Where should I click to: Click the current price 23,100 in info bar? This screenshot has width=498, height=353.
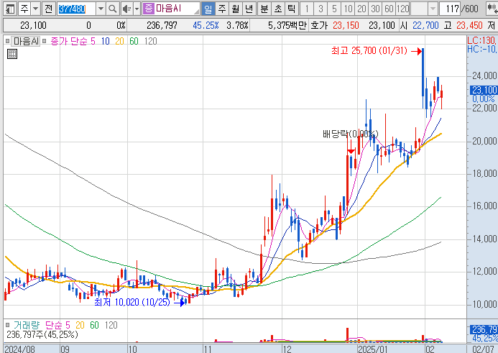33,25
